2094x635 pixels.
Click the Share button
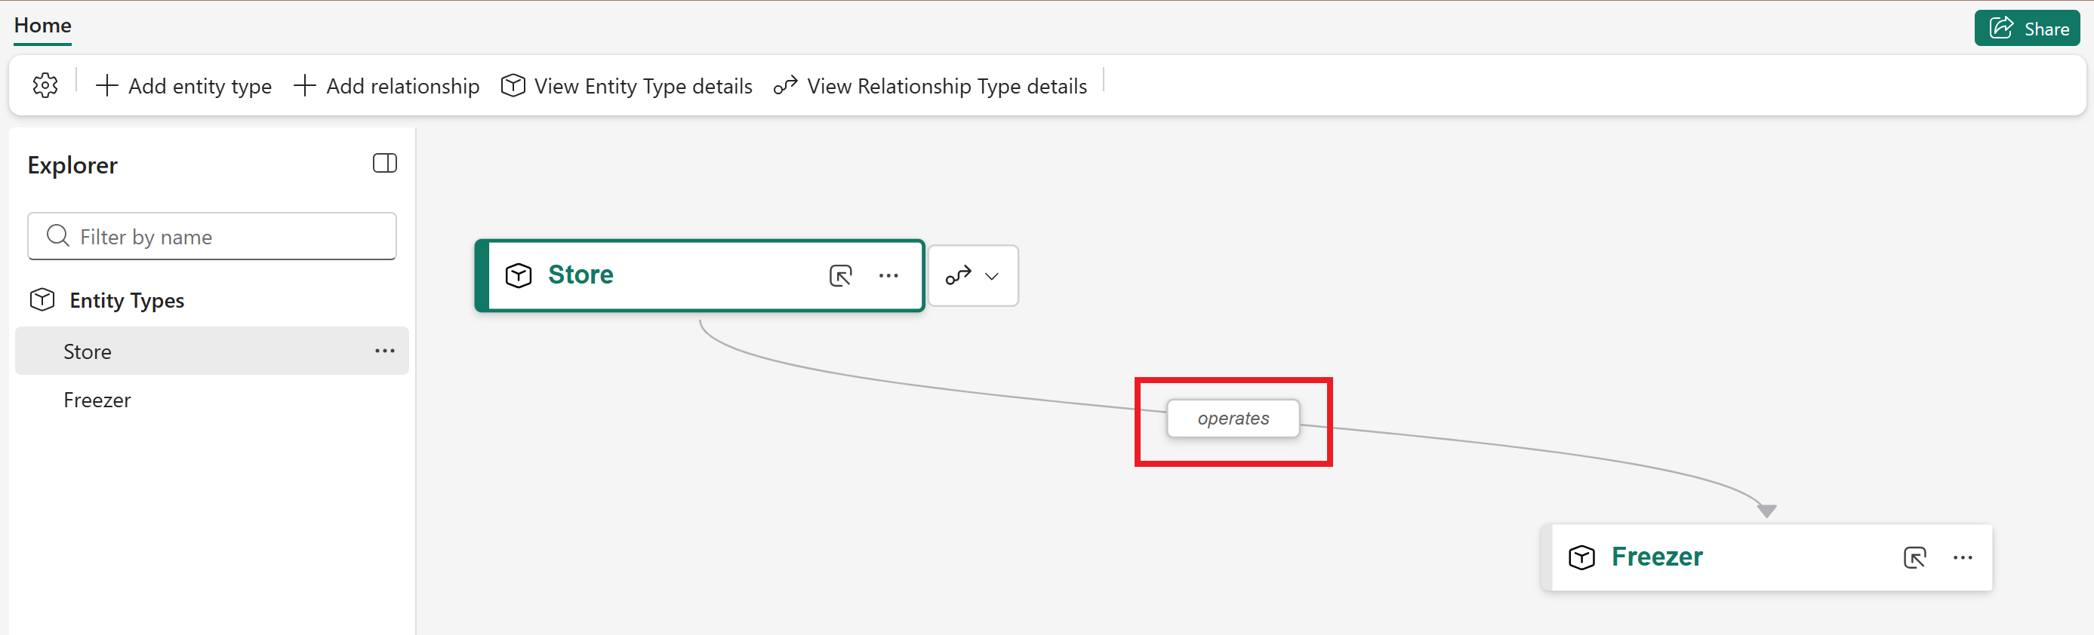pos(2027,29)
